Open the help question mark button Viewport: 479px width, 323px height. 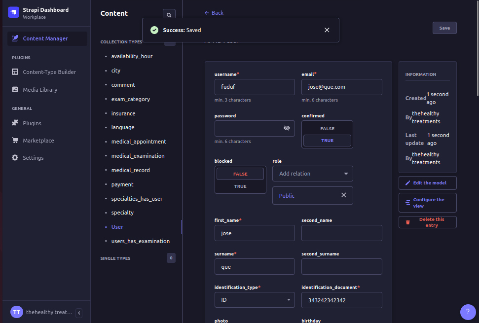(468, 312)
